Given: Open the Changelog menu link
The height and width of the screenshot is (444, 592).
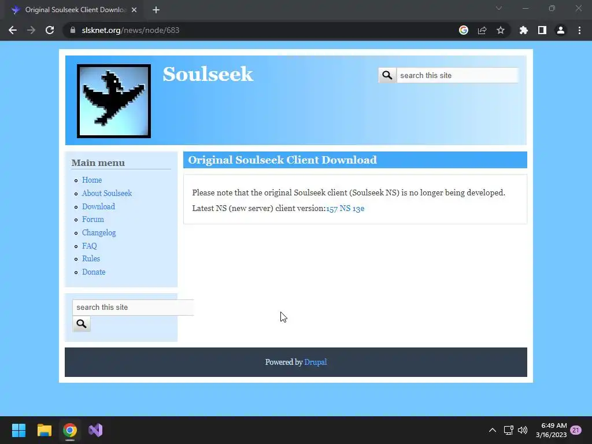Looking at the screenshot, I should pyautogui.click(x=99, y=232).
